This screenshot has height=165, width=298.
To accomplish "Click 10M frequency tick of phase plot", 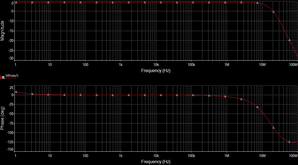I will [262, 156].
